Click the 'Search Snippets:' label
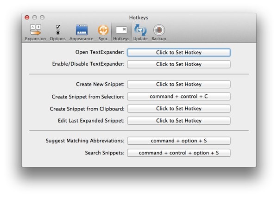Image resolution: width=278 pixels, height=197 pixels. coord(105,153)
